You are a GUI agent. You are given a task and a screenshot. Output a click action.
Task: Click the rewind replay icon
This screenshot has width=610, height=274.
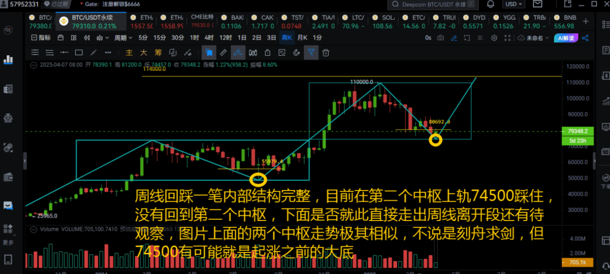click(87, 38)
